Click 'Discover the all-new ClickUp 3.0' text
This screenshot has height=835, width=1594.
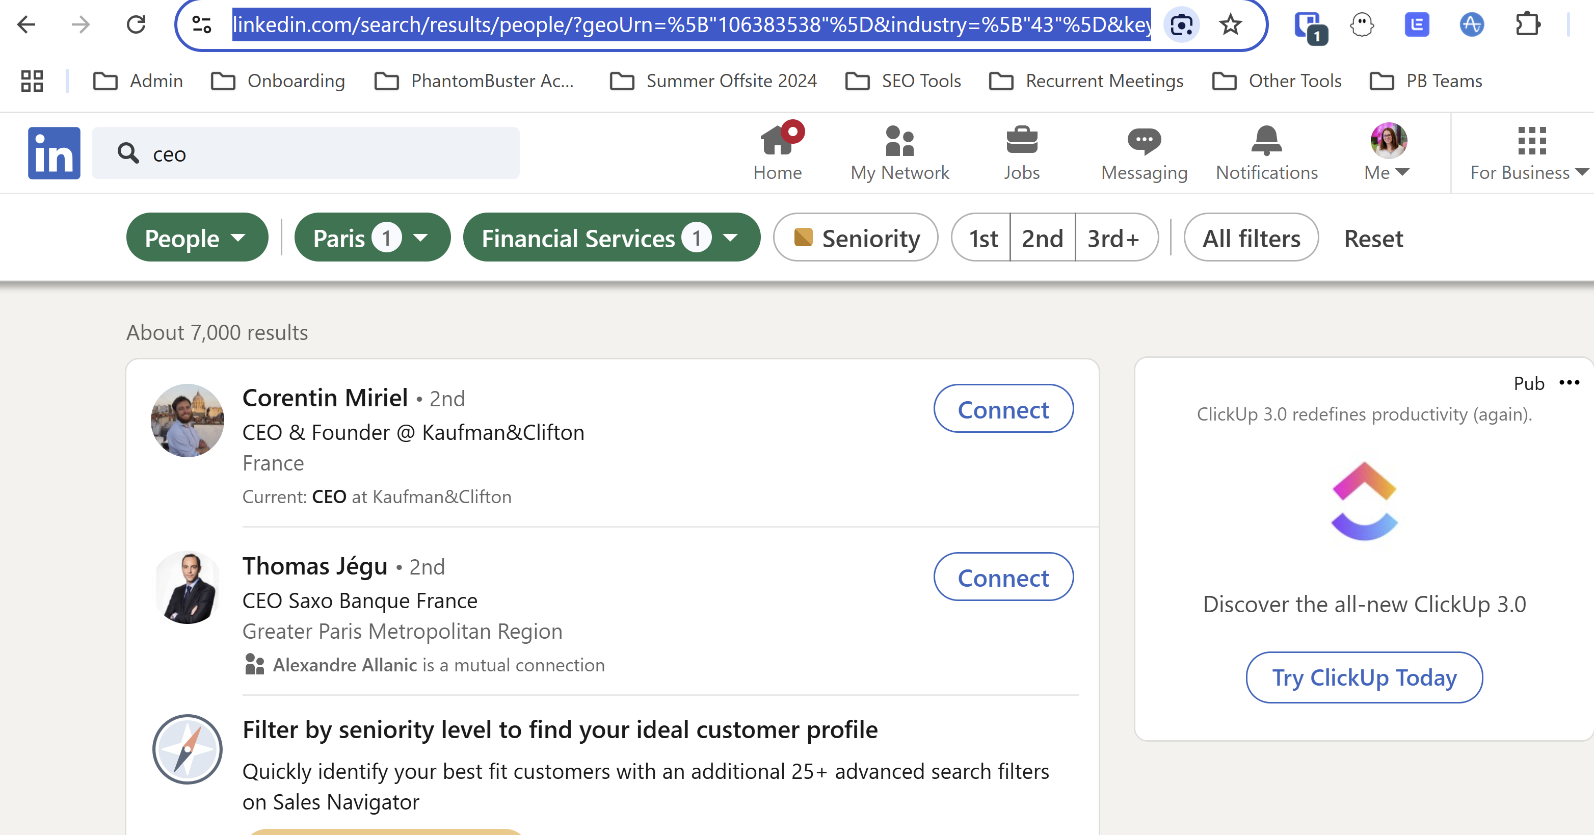1365,605
